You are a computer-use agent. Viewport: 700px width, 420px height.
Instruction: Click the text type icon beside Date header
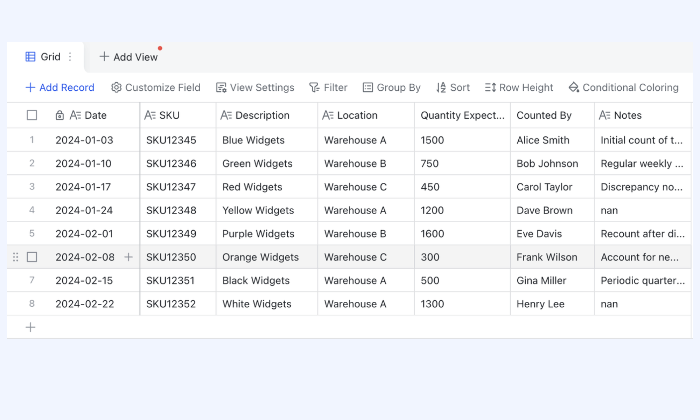pos(75,115)
